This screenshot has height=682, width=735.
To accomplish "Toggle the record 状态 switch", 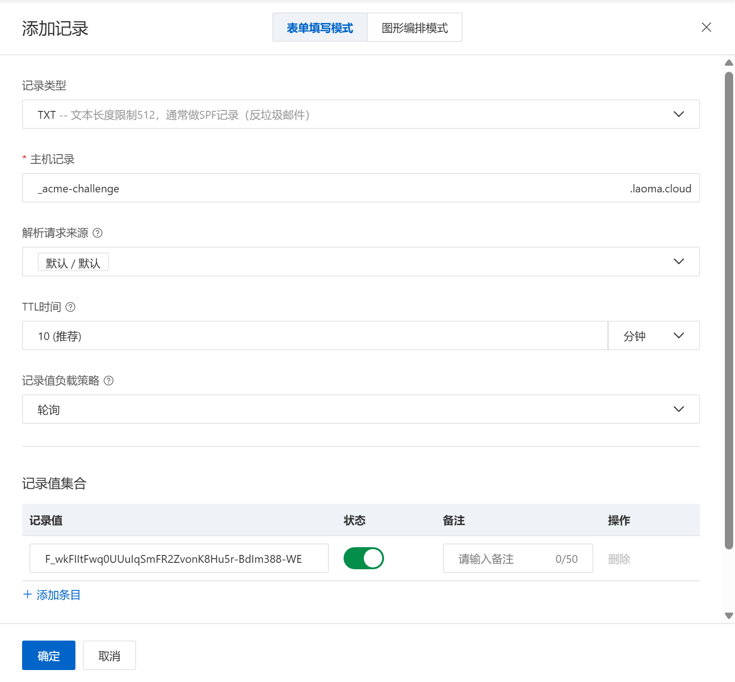I will 364,558.
